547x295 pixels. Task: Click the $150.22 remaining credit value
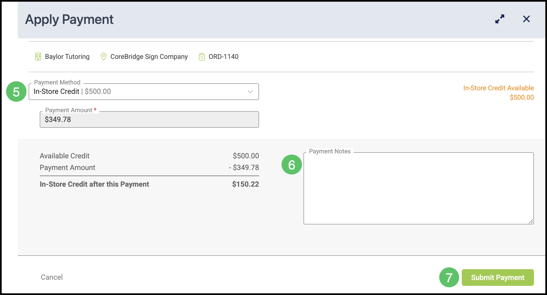pos(245,184)
